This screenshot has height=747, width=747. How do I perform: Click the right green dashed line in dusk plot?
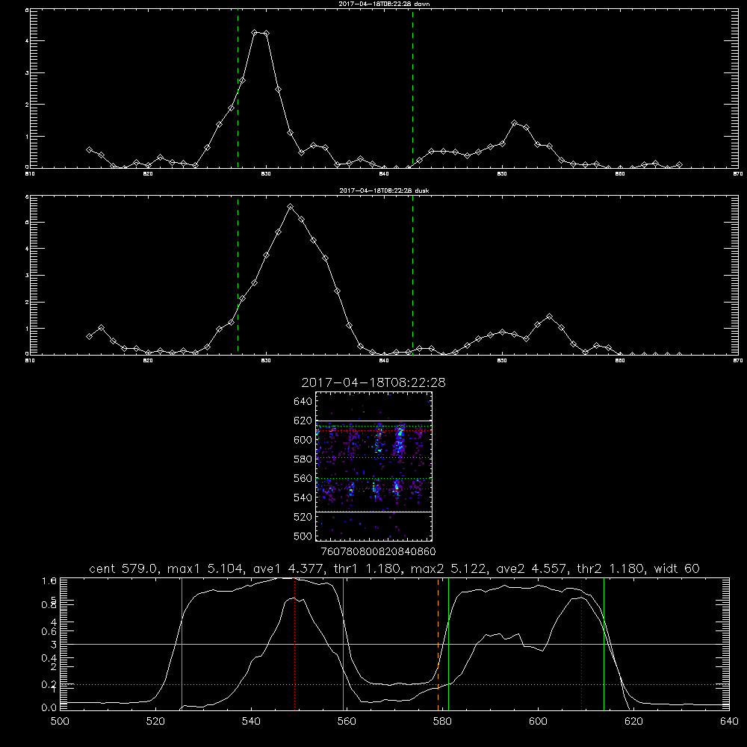point(412,276)
